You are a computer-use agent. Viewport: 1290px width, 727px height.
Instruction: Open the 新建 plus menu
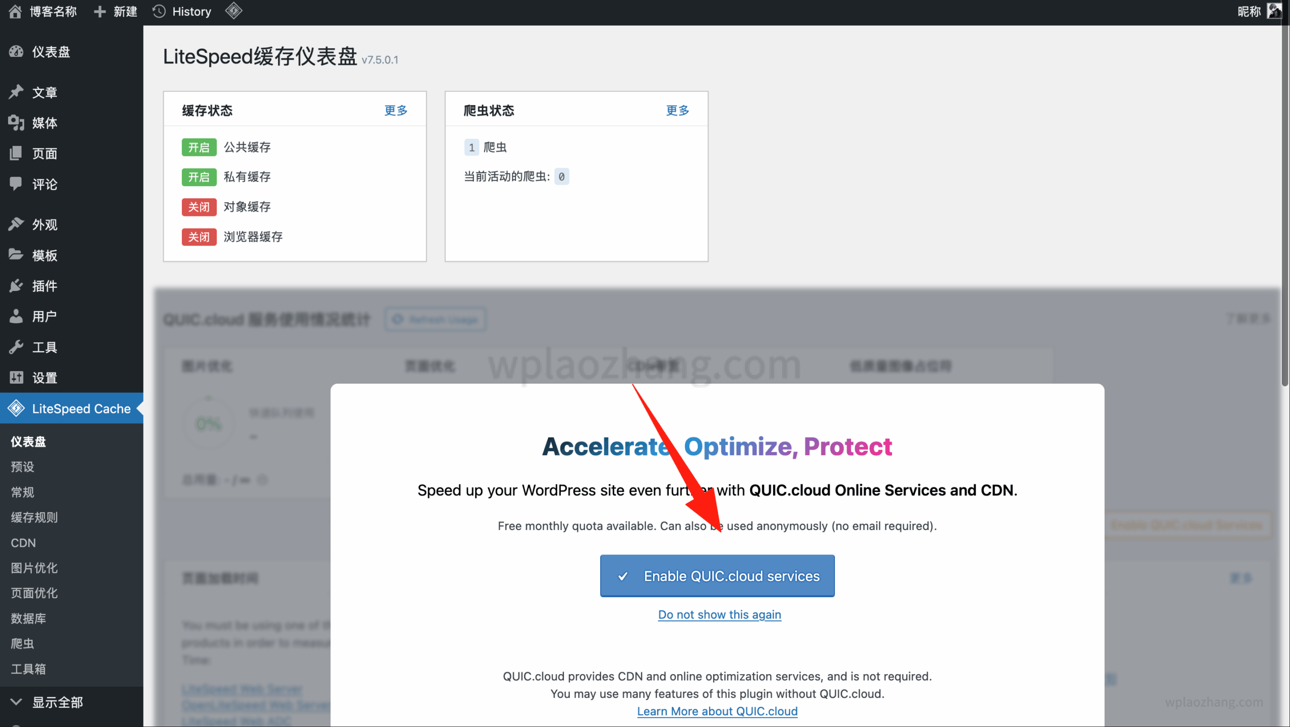pyautogui.click(x=115, y=12)
